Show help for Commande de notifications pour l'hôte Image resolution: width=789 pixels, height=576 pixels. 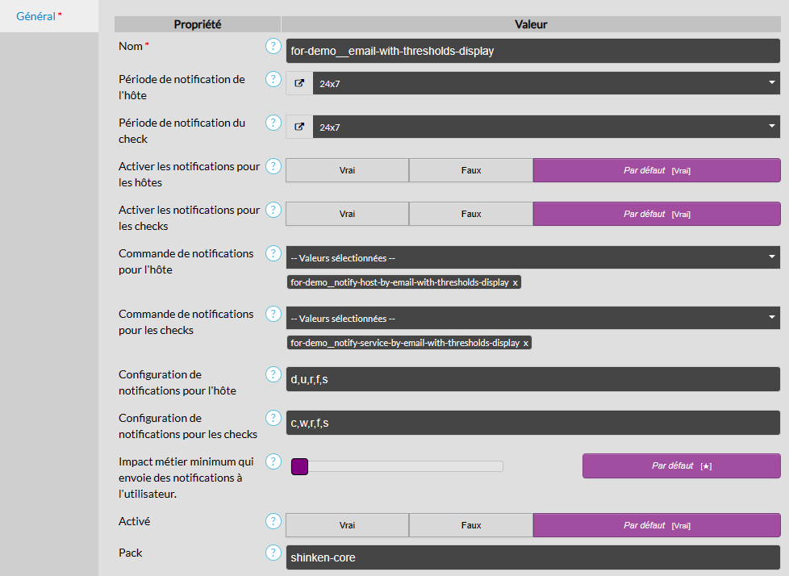click(273, 253)
